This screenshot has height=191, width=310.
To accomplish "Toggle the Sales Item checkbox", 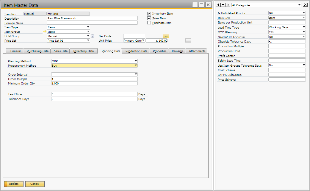I will click(x=149, y=18).
